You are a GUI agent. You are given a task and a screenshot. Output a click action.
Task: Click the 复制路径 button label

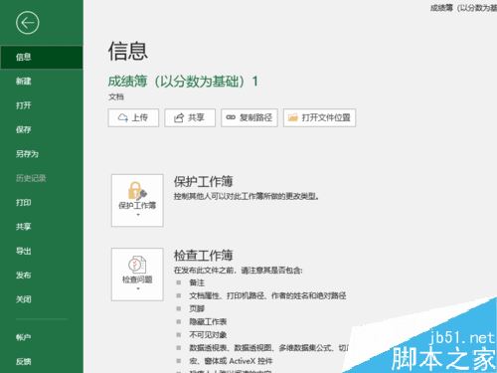255,117
